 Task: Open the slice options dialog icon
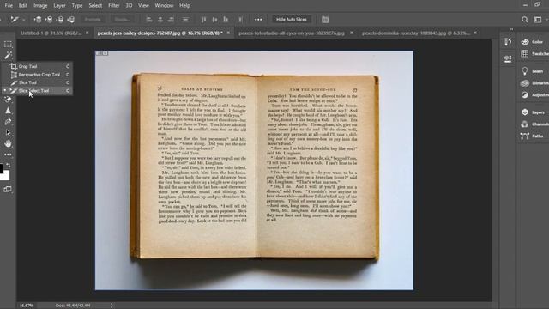tap(325, 19)
